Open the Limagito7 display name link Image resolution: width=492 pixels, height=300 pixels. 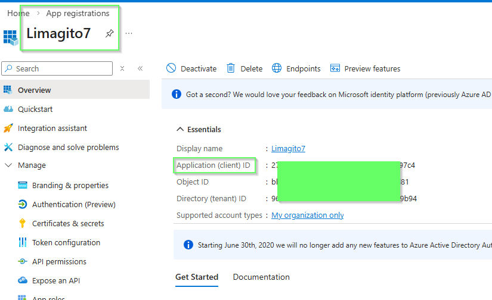coord(289,148)
